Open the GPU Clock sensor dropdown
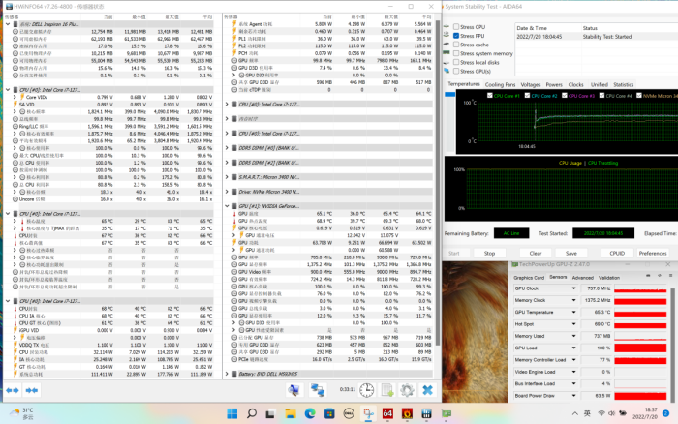678x424 pixels. [x=574, y=288]
